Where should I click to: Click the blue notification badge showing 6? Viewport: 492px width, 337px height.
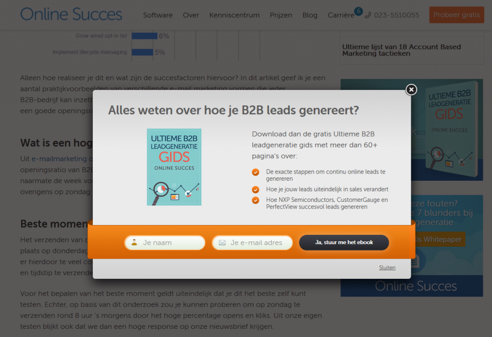[x=358, y=12]
